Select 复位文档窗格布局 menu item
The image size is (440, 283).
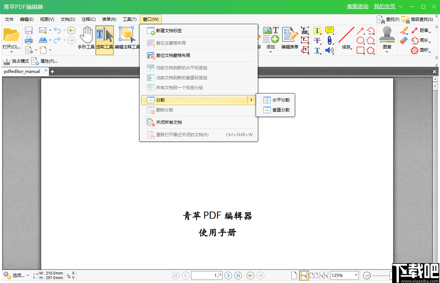pyautogui.click(x=175, y=56)
